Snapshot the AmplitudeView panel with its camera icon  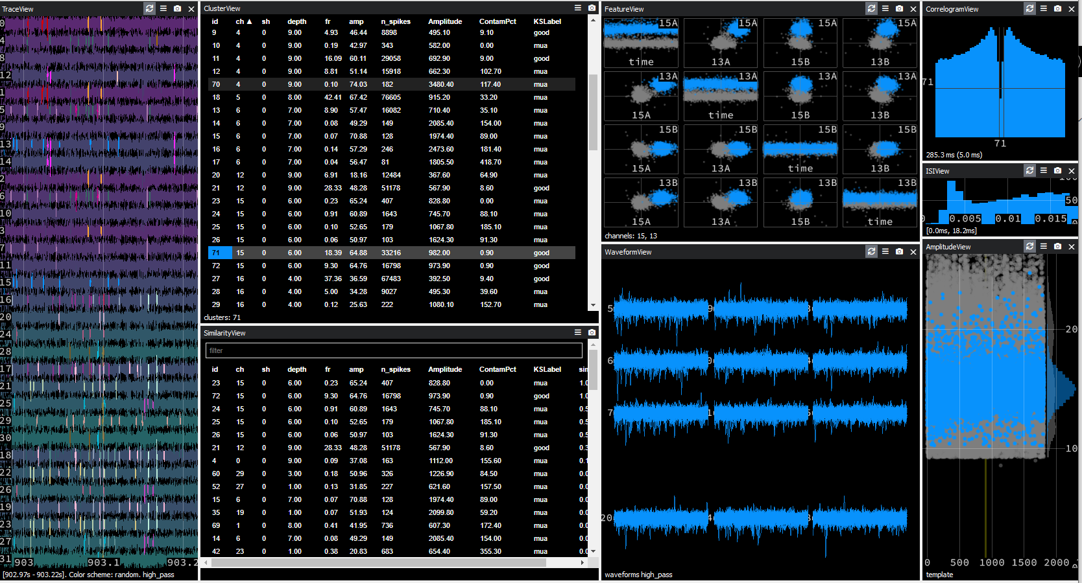1057,246
